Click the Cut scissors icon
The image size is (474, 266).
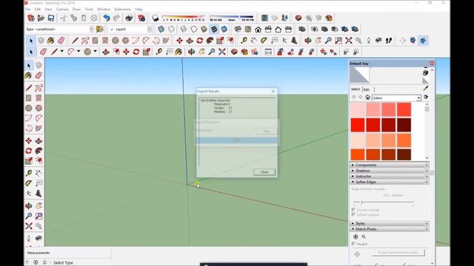[x=64, y=18]
